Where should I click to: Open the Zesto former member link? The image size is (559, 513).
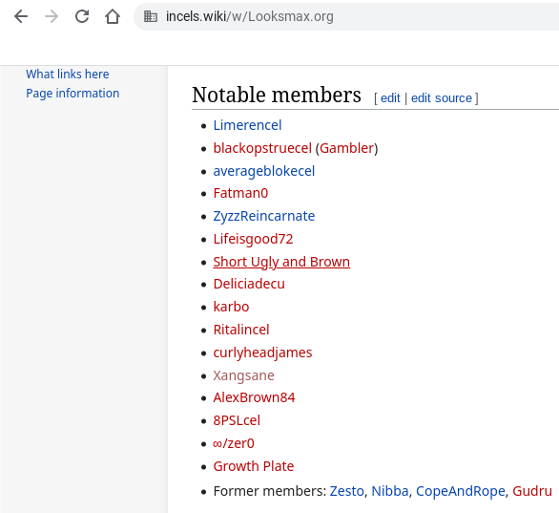[x=346, y=491]
